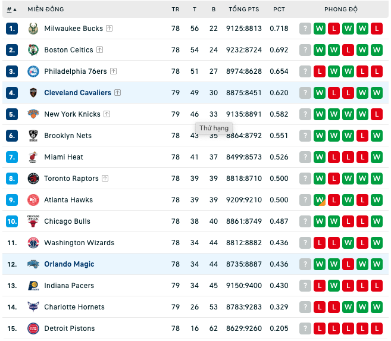Click the Milwaukee Bucks team logo
Screen dimensions: 391x341
pos(33,29)
